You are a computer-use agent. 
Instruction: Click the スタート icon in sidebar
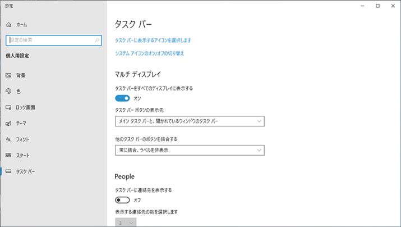(x=8, y=156)
